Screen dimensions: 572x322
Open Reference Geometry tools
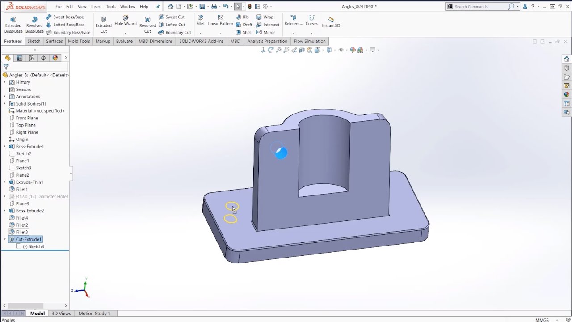coord(294,21)
